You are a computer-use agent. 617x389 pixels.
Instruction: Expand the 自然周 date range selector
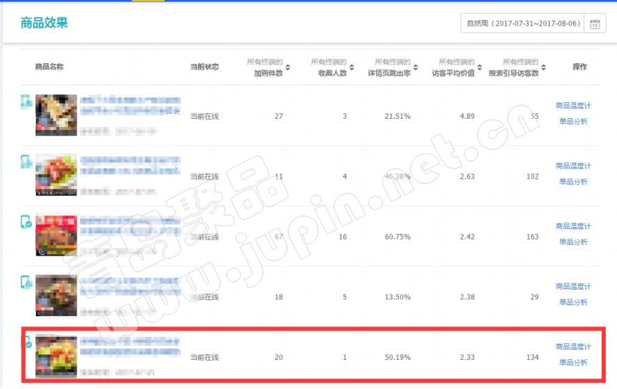(522, 24)
